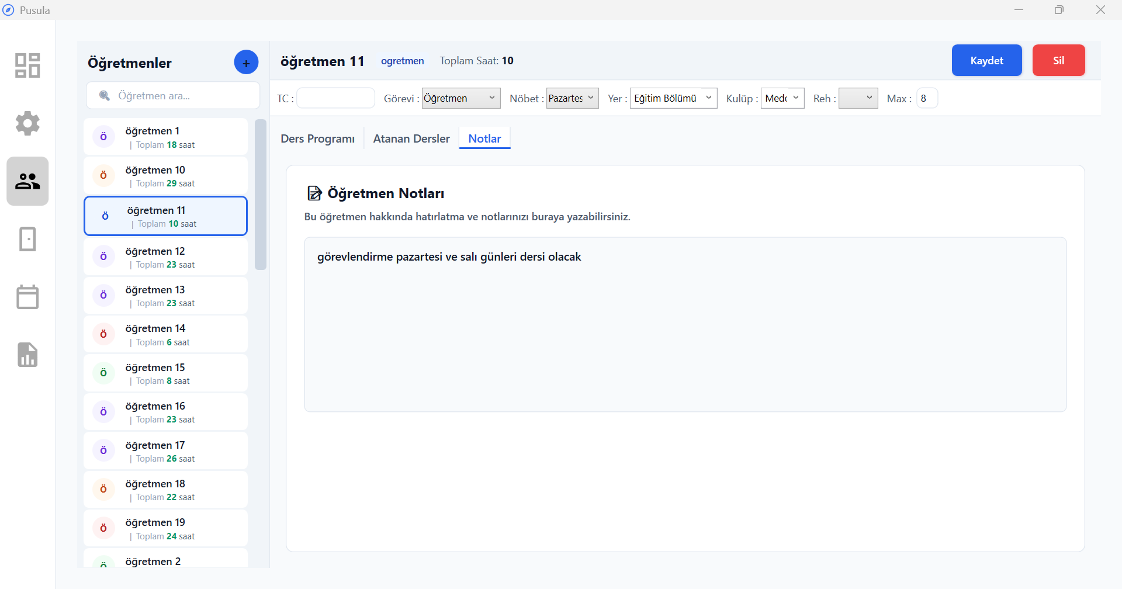1122x589 pixels.
Task: Select the teachers people icon in sidebar
Action: pos(27,181)
